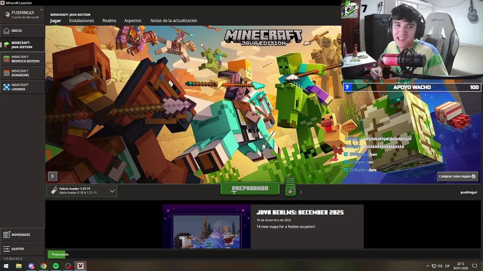
Task: Click the Minecraft Java Edition banner logo
Action: (263, 38)
